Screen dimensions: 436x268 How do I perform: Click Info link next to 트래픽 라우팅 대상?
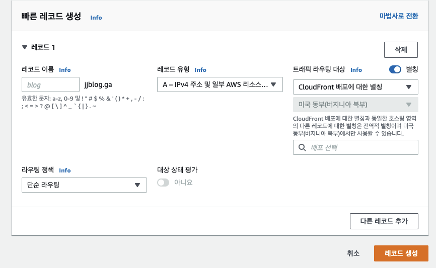[x=356, y=70]
